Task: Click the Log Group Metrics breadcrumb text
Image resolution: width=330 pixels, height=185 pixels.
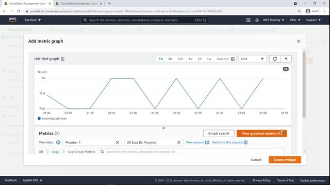Action: pyautogui.click(x=81, y=152)
